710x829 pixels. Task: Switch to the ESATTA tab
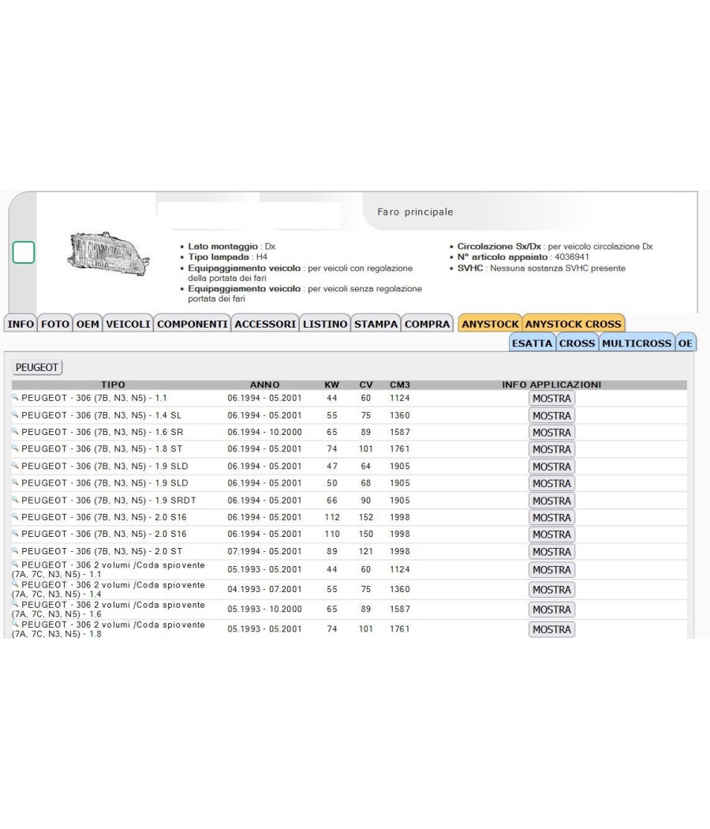(x=532, y=343)
